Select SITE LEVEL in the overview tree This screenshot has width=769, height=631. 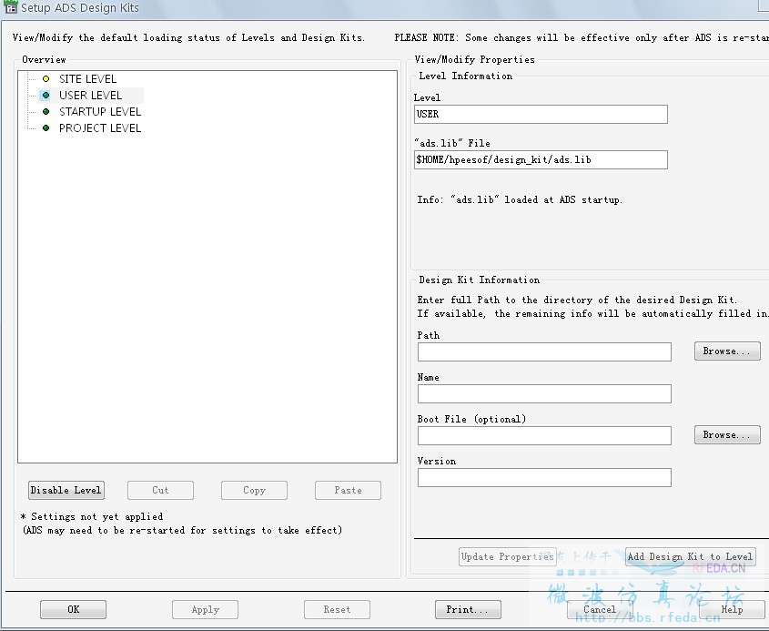pos(87,79)
